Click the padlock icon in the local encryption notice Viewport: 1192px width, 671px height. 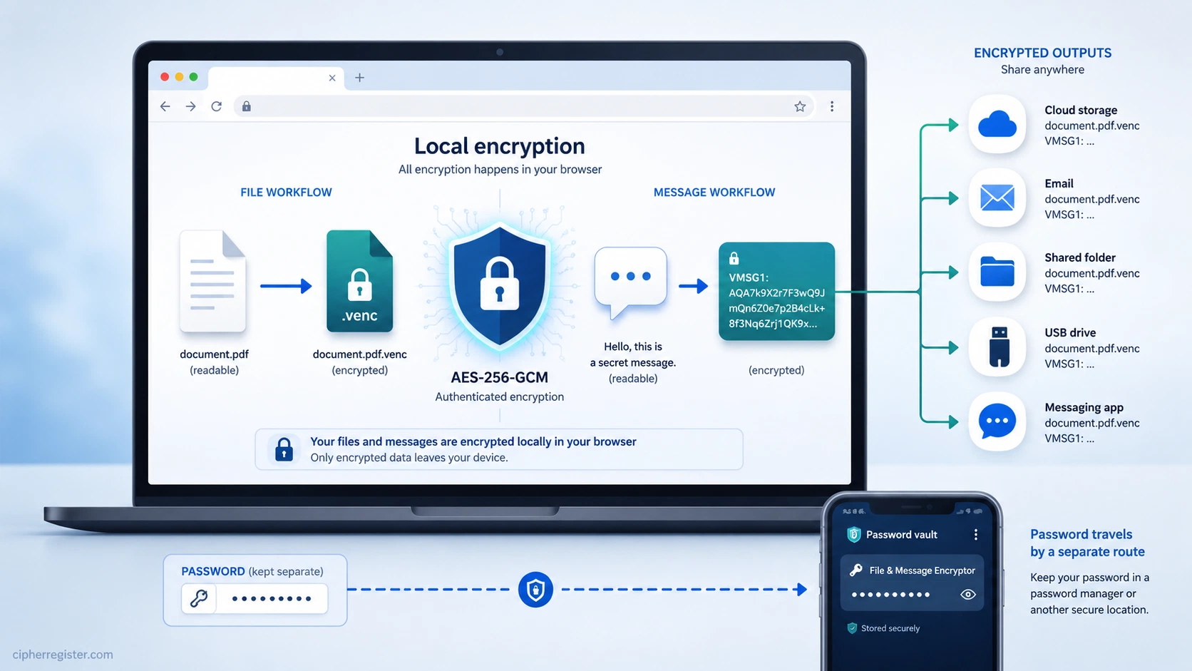click(x=284, y=449)
